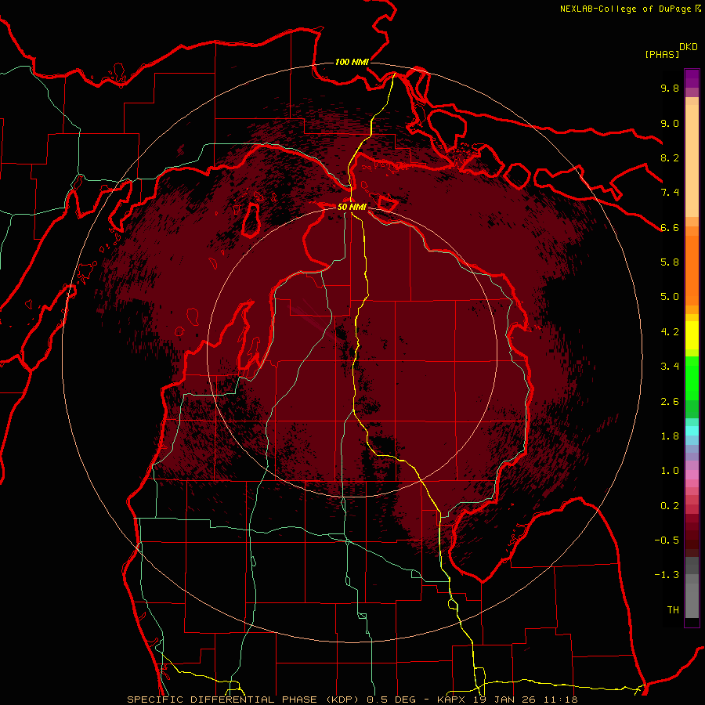
Task: Select the 2.6 legend value
Action: coord(670,402)
